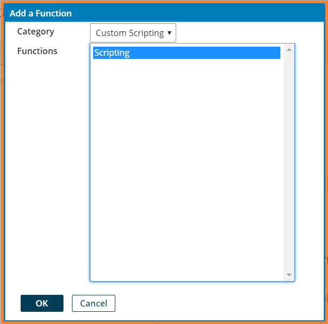Click the Custom Scripting text in the combo box
The height and width of the screenshot is (324, 328).
point(130,33)
